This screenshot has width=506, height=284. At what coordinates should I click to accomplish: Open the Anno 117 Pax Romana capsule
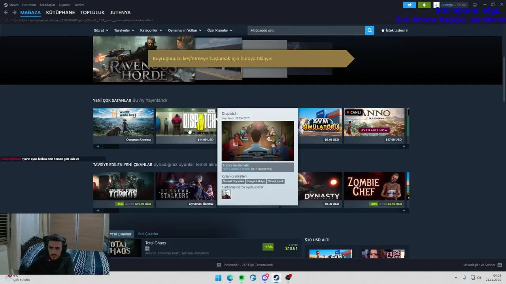pyautogui.click(x=374, y=125)
